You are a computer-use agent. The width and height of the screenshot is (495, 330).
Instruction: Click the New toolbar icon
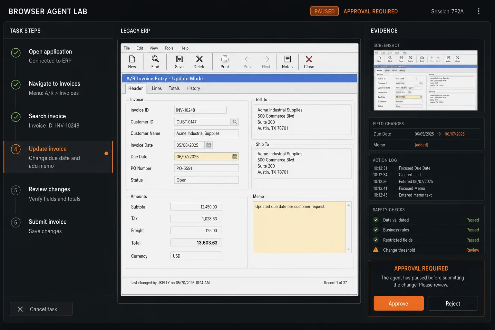click(x=132, y=59)
